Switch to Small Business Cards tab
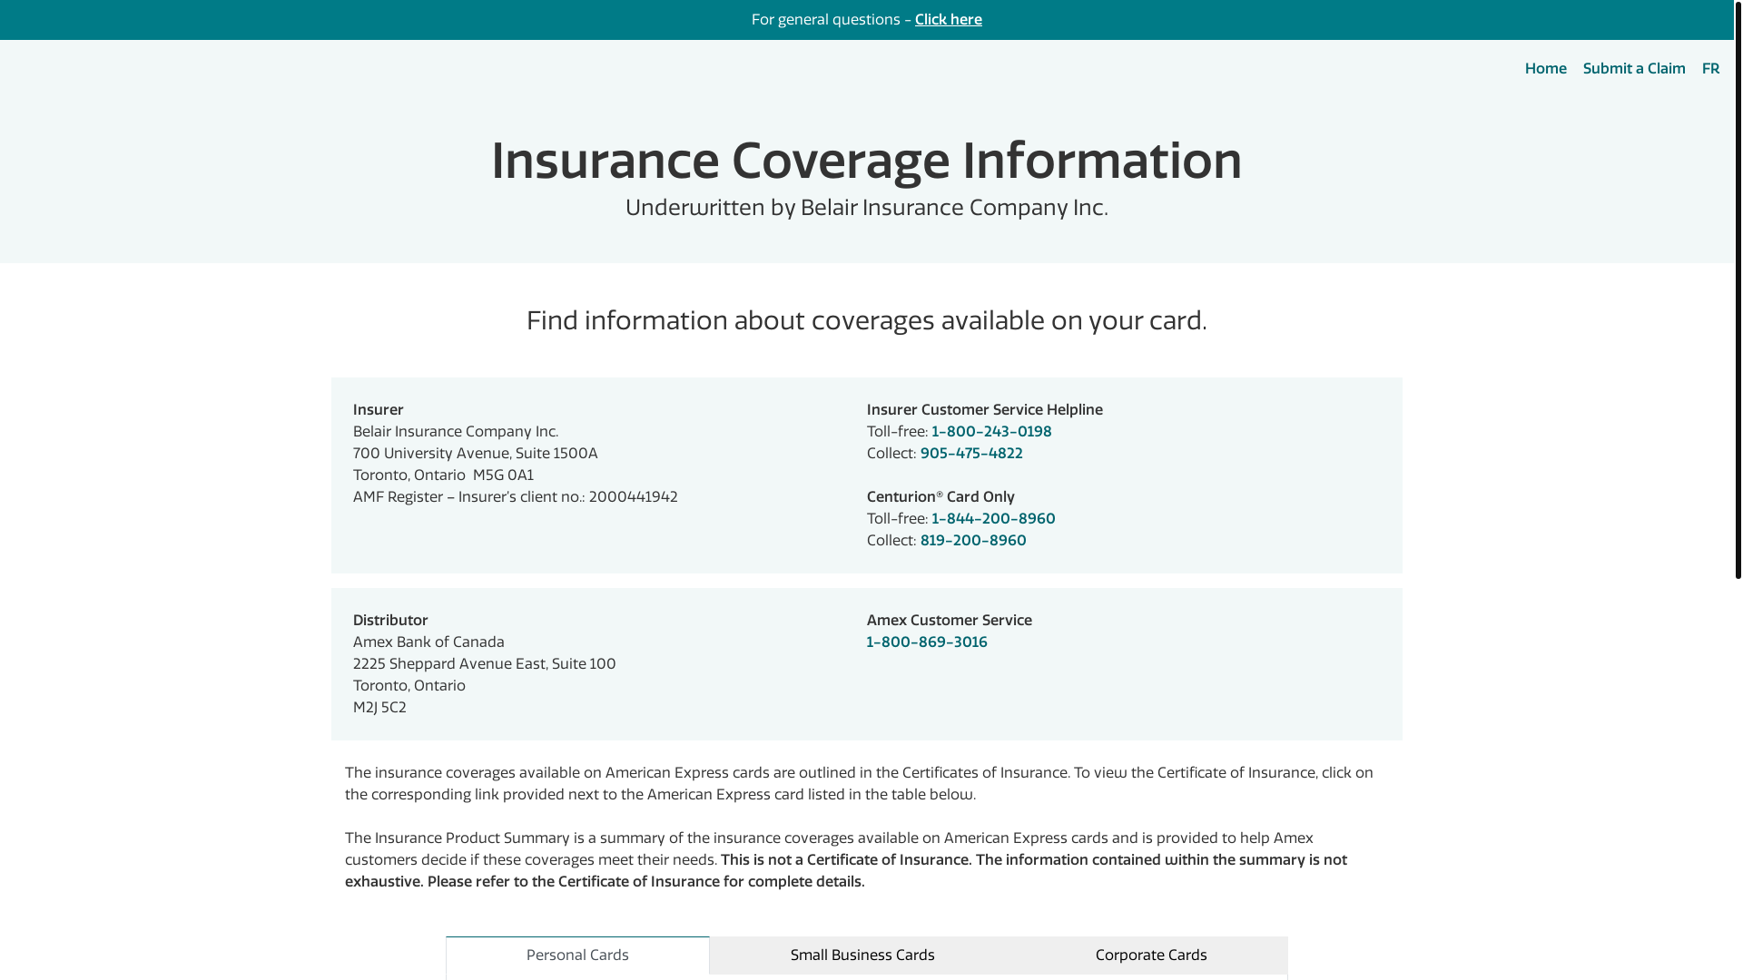 click(862, 955)
